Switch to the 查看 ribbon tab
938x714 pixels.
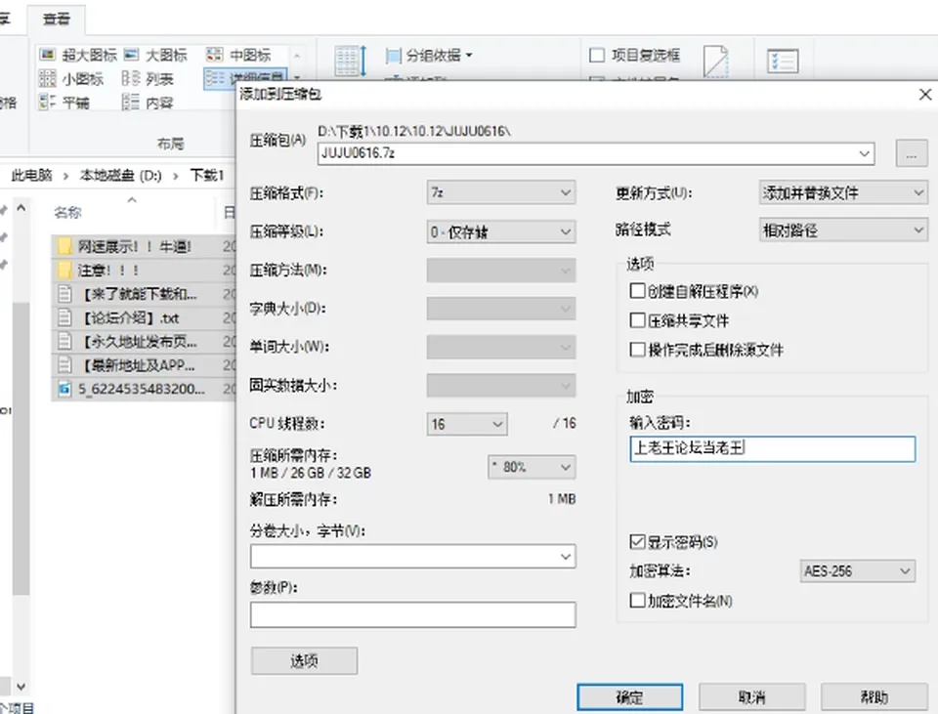coord(57,20)
